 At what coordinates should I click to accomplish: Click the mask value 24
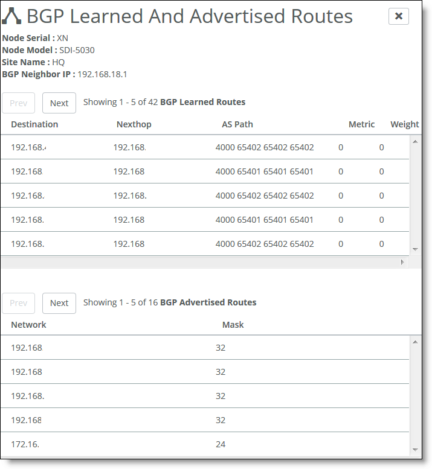tap(221, 444)
